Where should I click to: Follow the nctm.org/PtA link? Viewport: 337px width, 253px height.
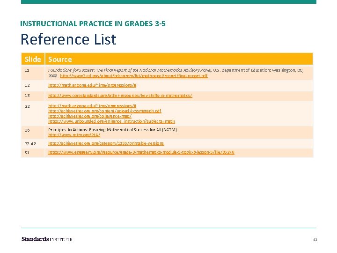pyautogui.click(x=74, y=135)
